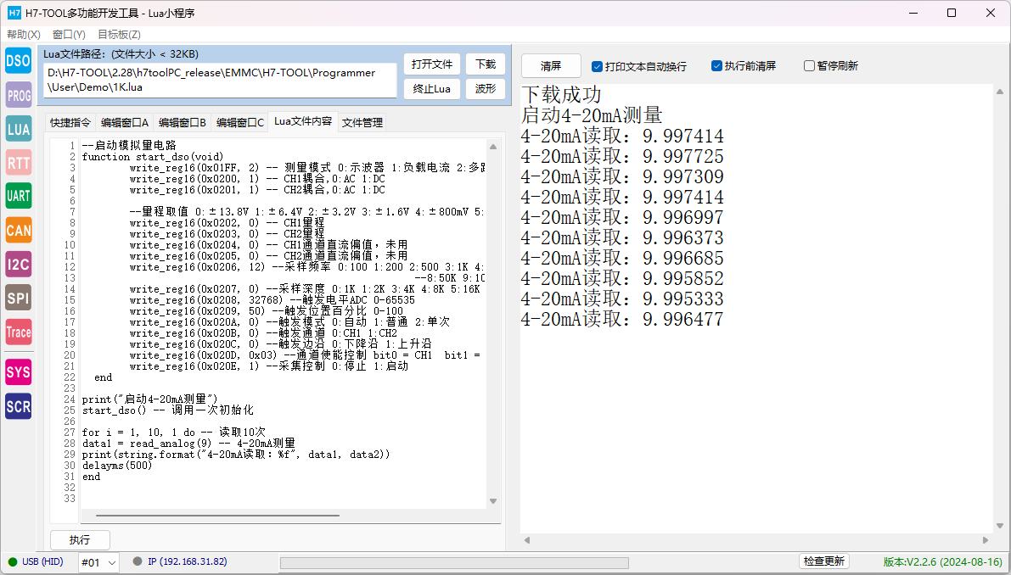Open the #01 device dropdown
This screenshot has height=575, width=1011.
(x=98, y=562)
